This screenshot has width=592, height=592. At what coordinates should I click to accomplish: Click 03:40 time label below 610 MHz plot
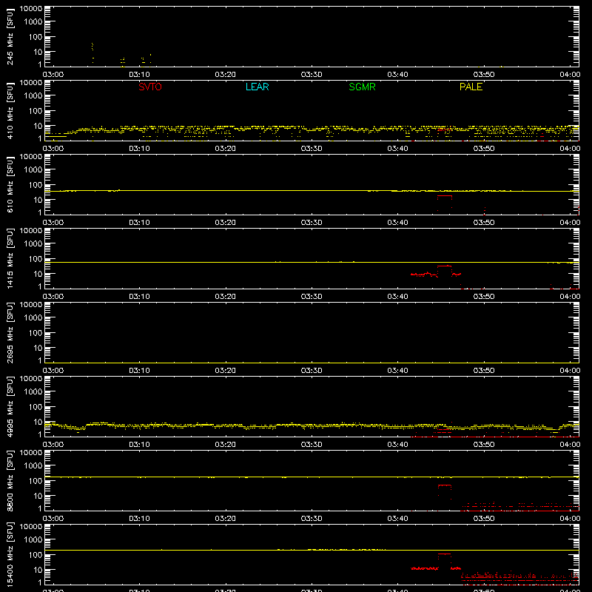pyautogui.click(x=397, y=223)
